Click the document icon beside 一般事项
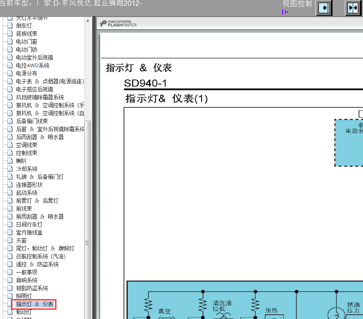This screenshot has height=319, width=363. coord(10,272)
